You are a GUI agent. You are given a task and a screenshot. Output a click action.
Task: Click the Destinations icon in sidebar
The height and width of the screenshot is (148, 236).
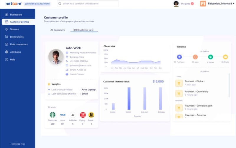pos(6,37)
